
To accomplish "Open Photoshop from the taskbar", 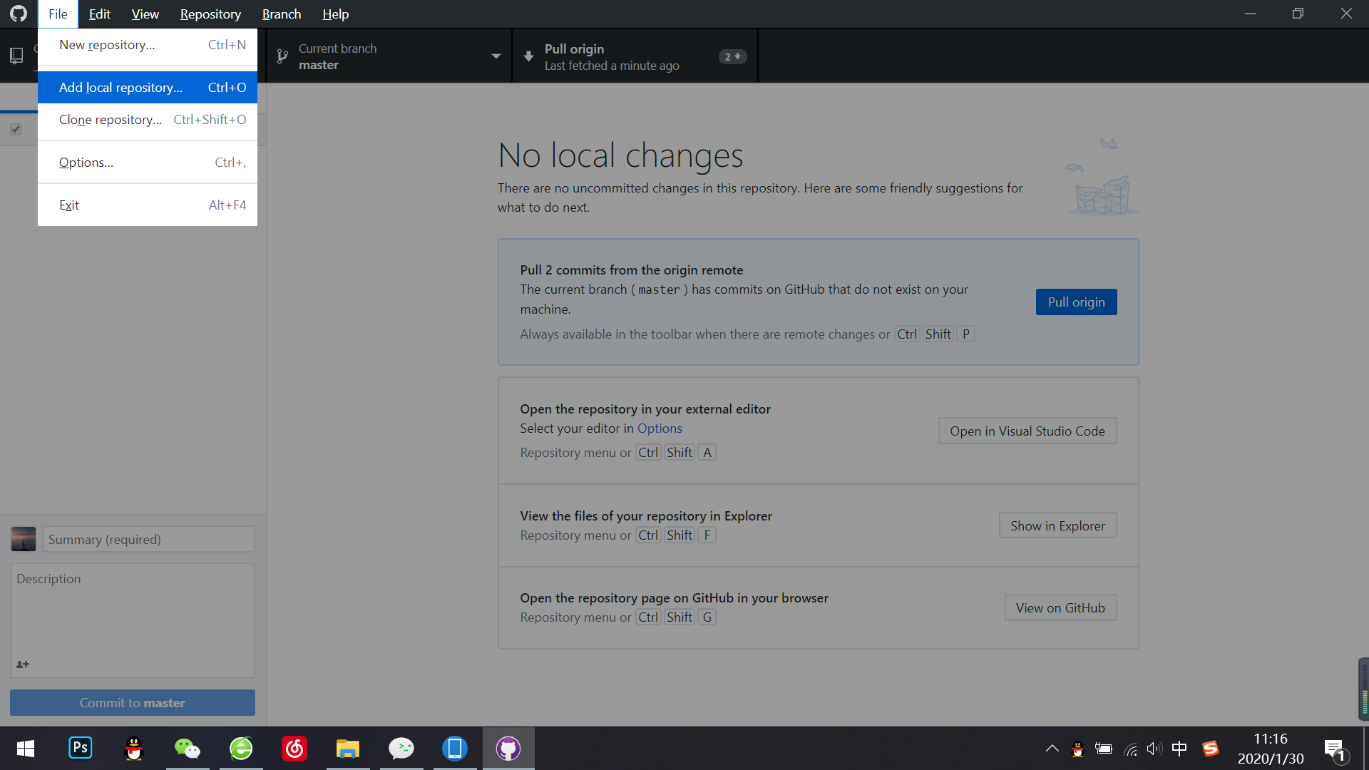I will (x=81, y=748).
